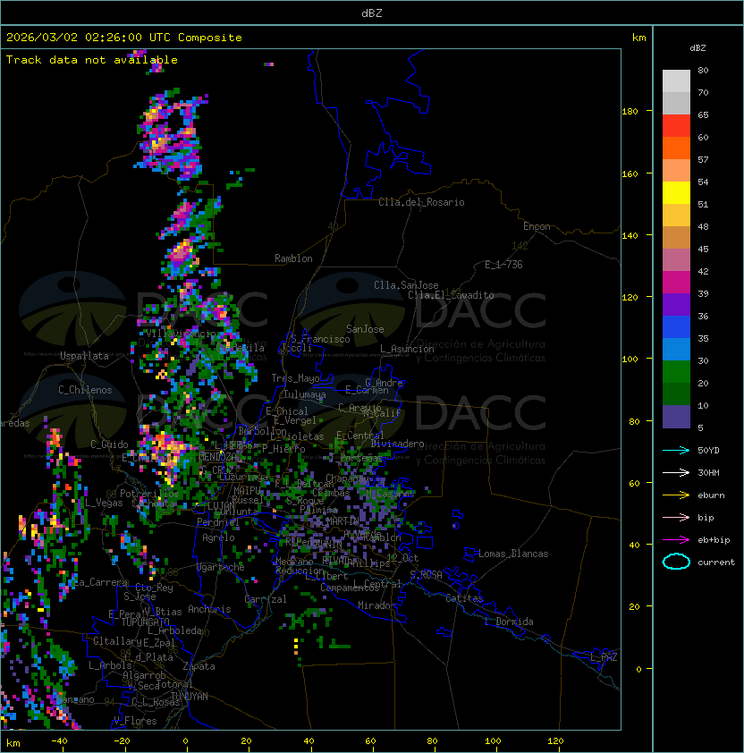This screenshot has height=753, width=744.
Task: Click the 'Clla.SanJose' map label
Action: point(406,285)
